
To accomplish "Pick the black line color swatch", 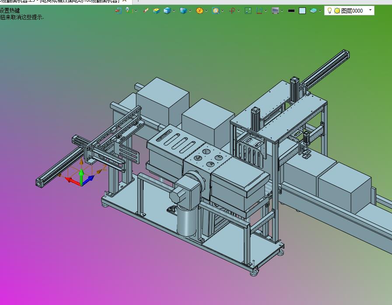I will click(x=291, y=11).
